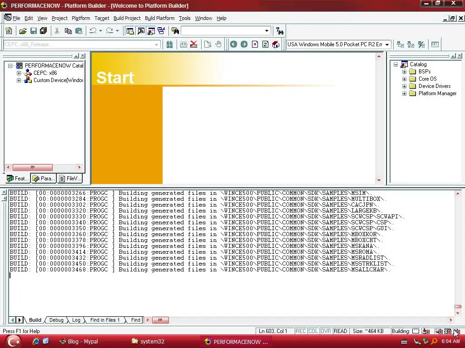Click the Sysgen build toolbar icon
The height and width of the screenshot is (348, 465).
[183, 44]
